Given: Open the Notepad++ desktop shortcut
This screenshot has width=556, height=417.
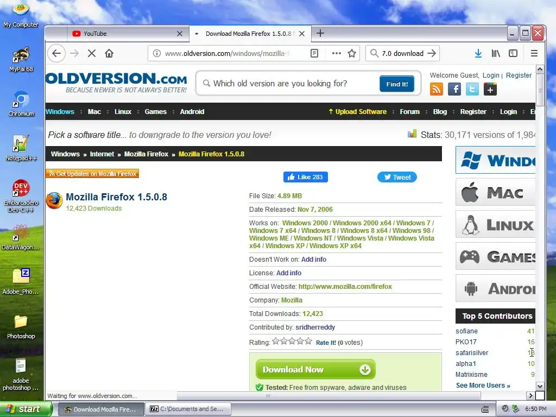Looking at the screenshot, I should tap(21, 148).
